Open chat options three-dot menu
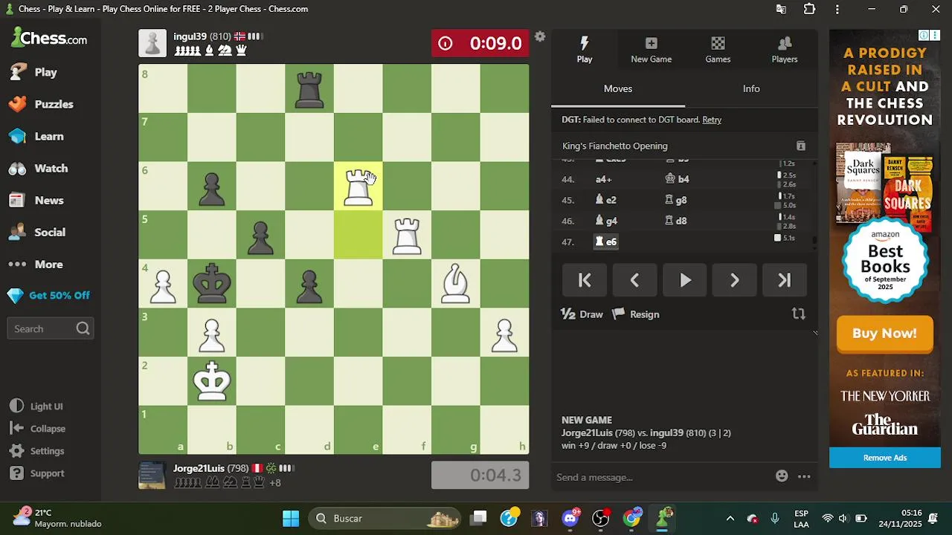This screenshot has width=952, height=535. pyautogui.click(x=804, y=476)
